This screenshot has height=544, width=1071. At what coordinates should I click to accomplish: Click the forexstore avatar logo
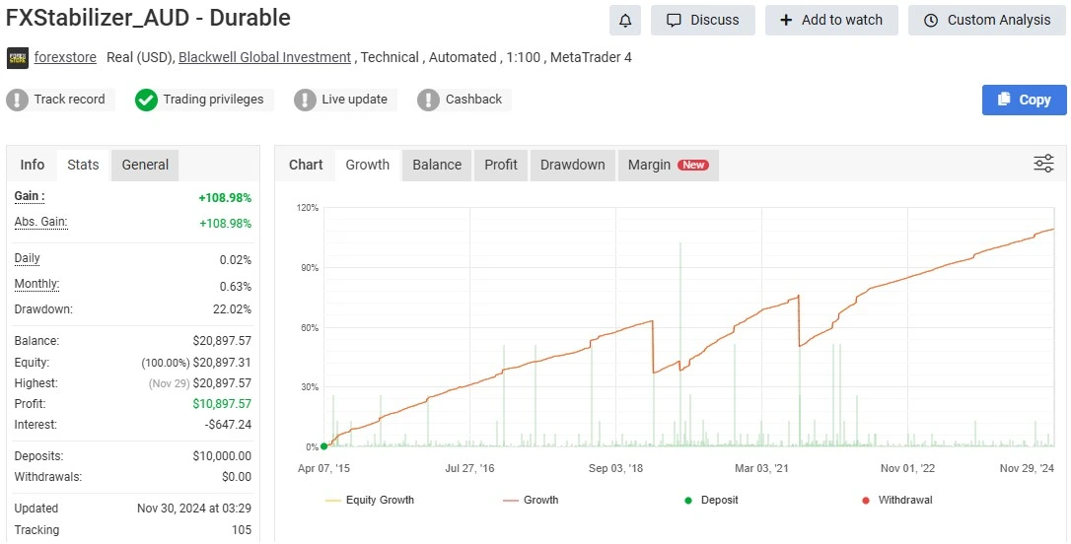click(x=18, y=58)
